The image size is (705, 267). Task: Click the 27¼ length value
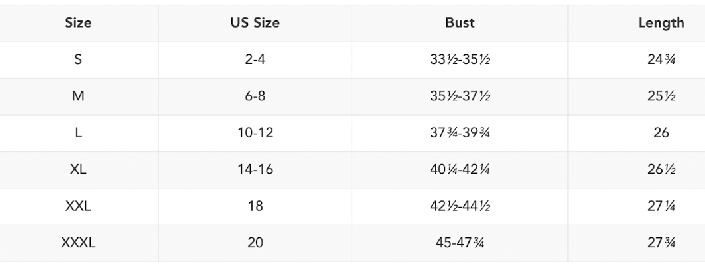coord(661,206)
